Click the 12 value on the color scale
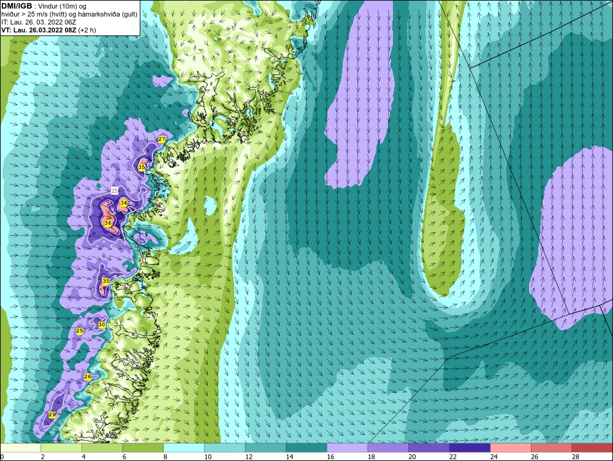 coord(249,457)
